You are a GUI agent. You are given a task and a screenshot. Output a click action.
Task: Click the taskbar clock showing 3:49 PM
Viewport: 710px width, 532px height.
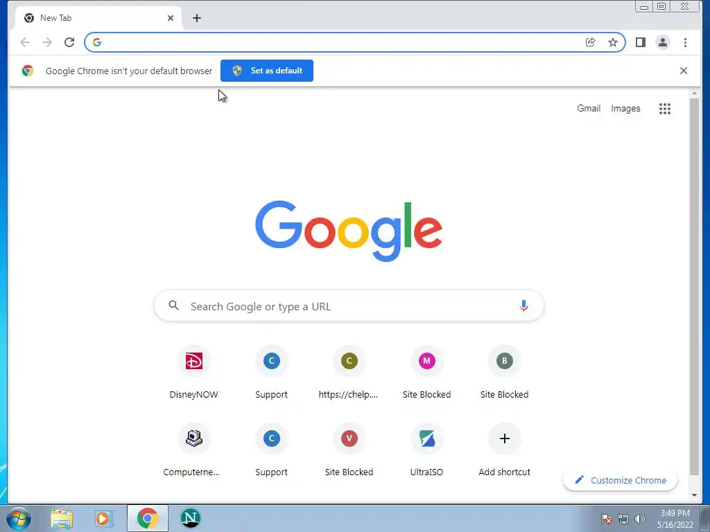point(675,519)
